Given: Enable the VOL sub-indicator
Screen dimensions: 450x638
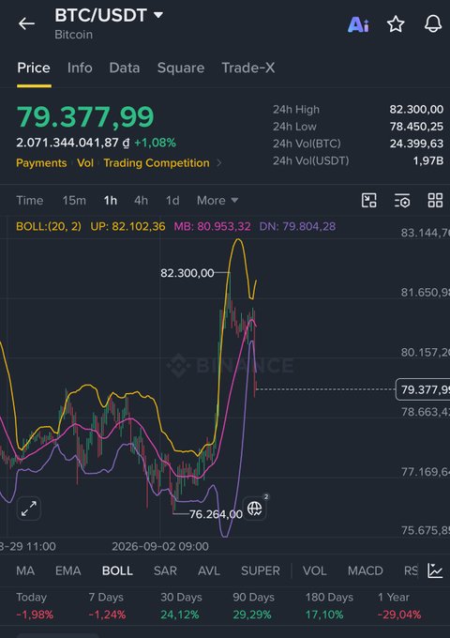Looking at the screenshot, I should (x=314, y=570).
